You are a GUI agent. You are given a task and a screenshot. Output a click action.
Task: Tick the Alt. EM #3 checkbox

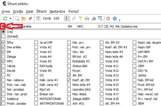coord(102,43)
